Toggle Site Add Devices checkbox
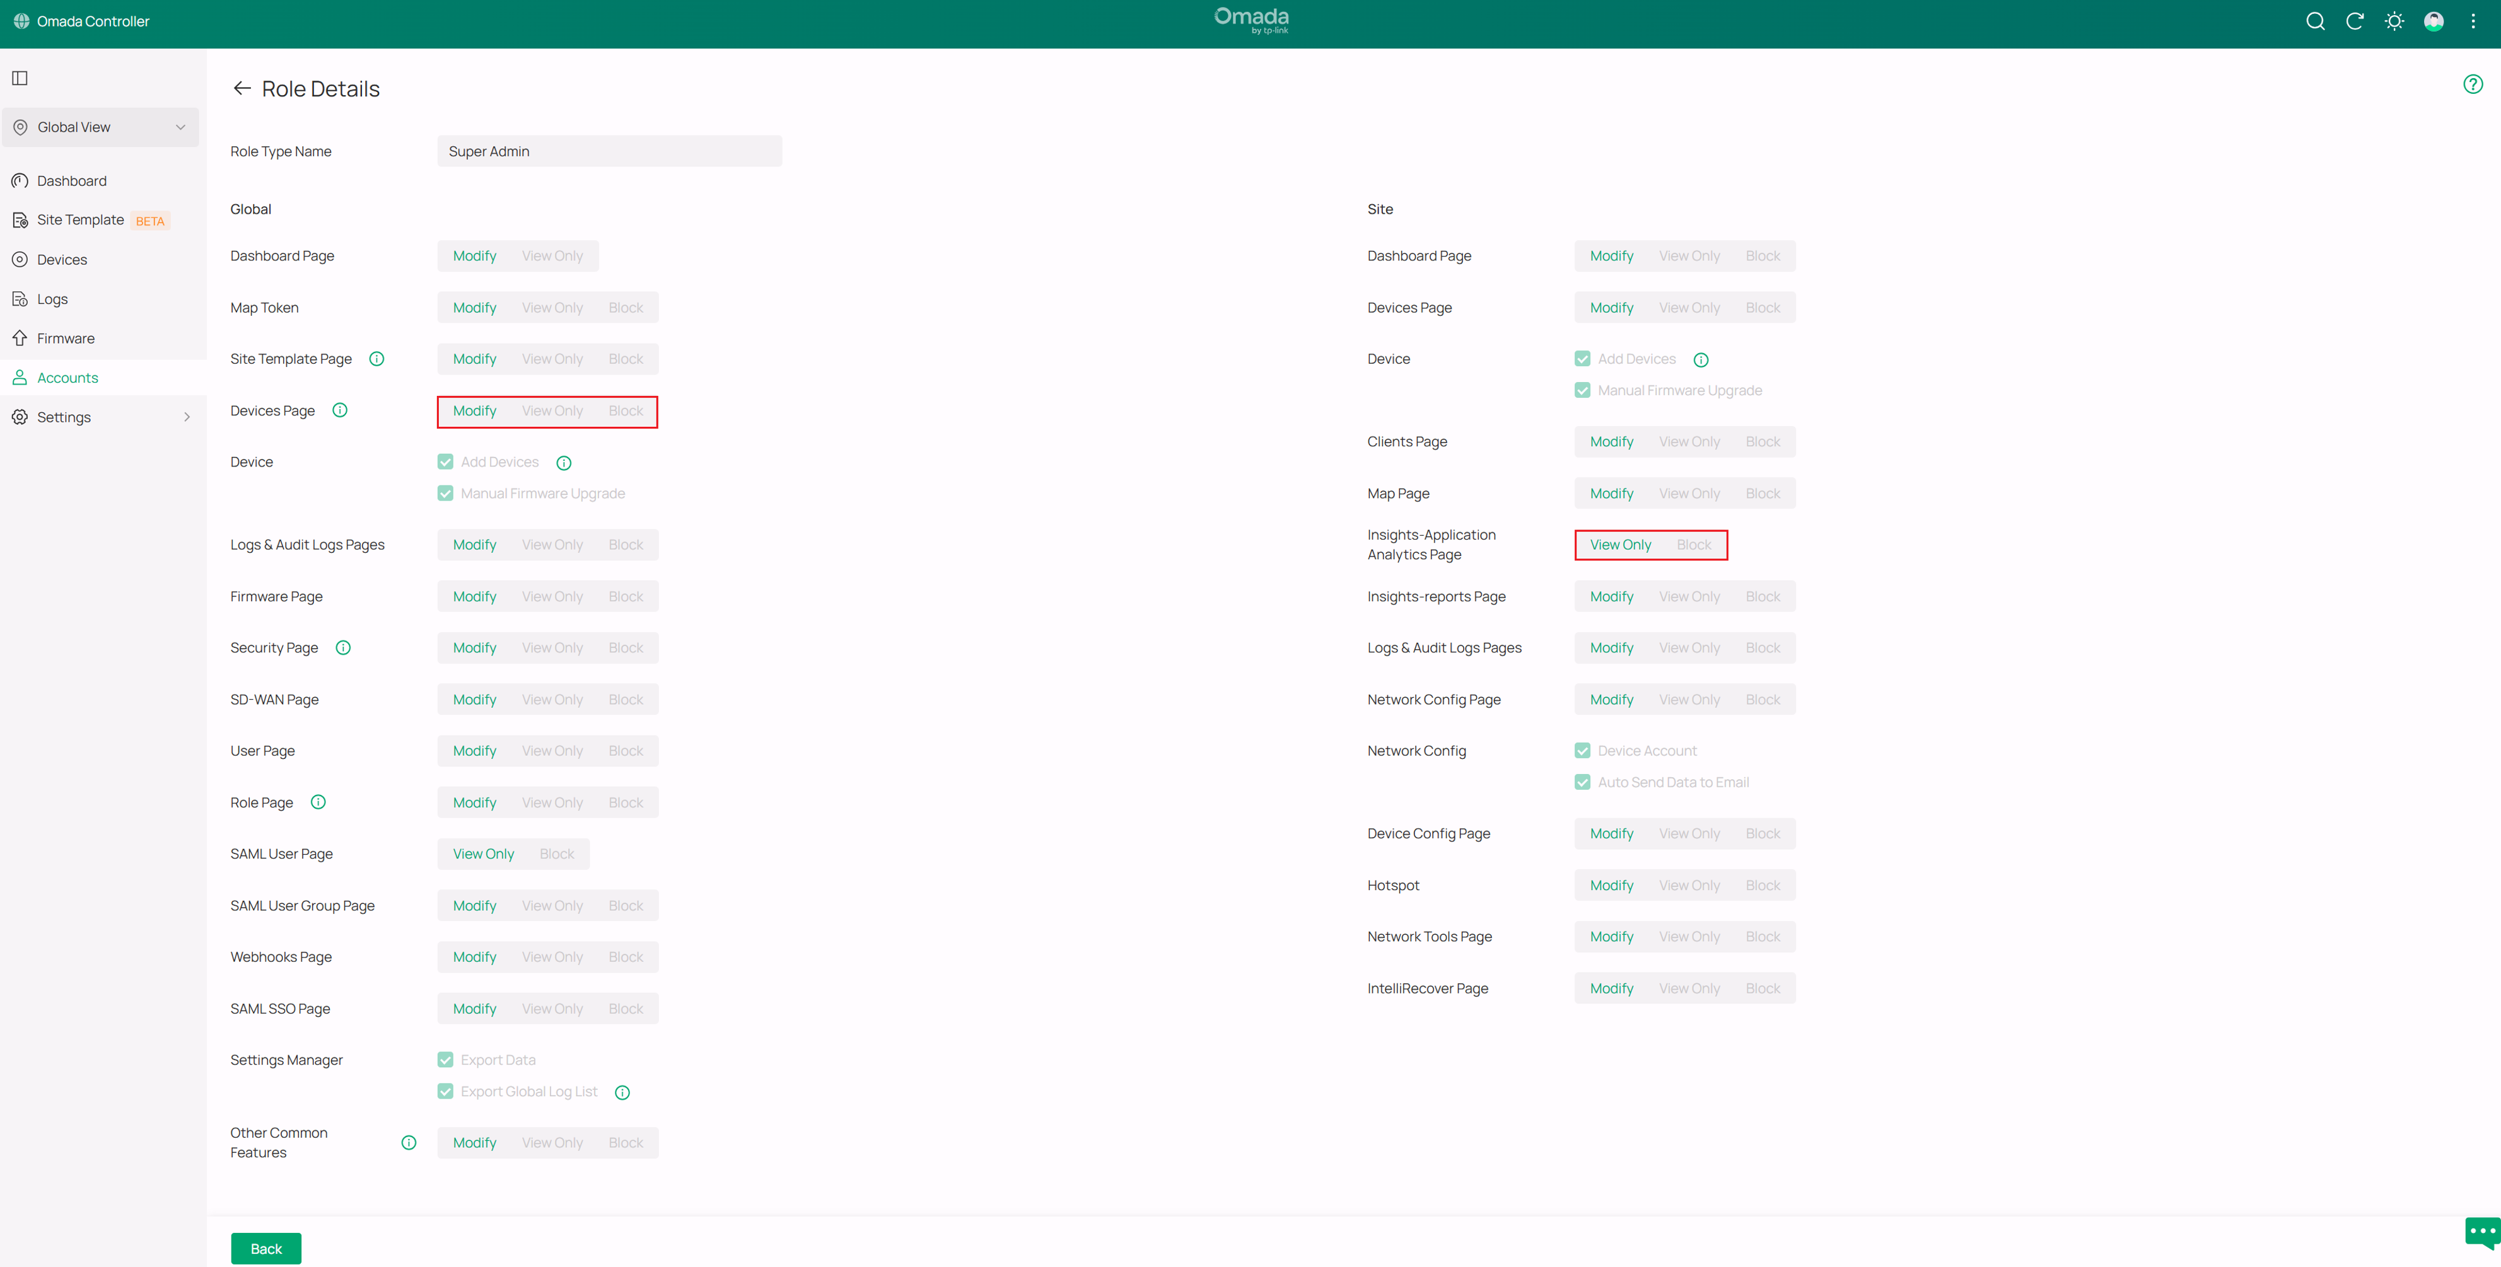 [x=1583, y=359]
